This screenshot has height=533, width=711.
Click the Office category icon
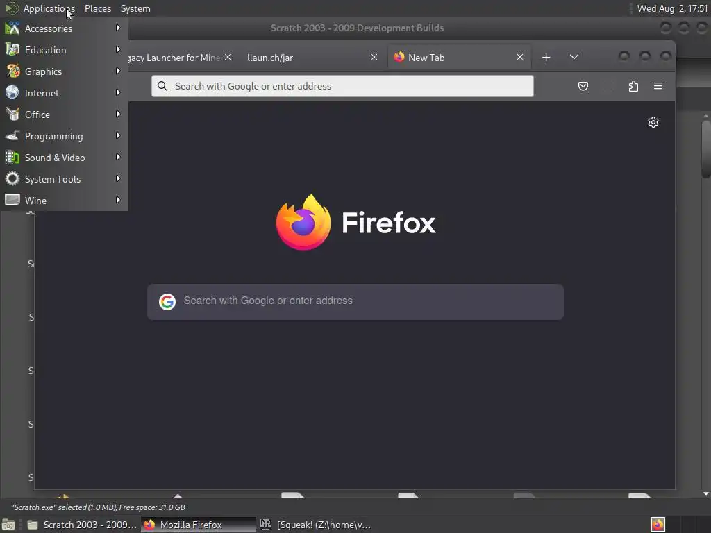12,115
